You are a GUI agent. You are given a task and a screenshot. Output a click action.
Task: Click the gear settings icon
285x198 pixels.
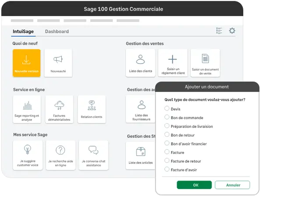[232, 31]
